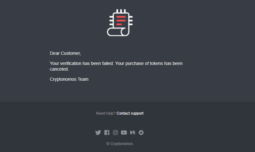Open the Medium icon in footer
Viewport: 255px width, 152px height.
pos(132,133)
